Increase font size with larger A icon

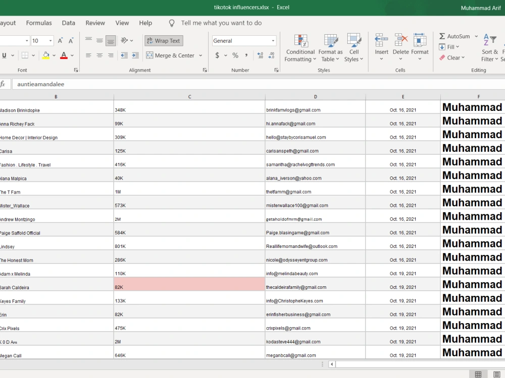click(x=60, y=40)
